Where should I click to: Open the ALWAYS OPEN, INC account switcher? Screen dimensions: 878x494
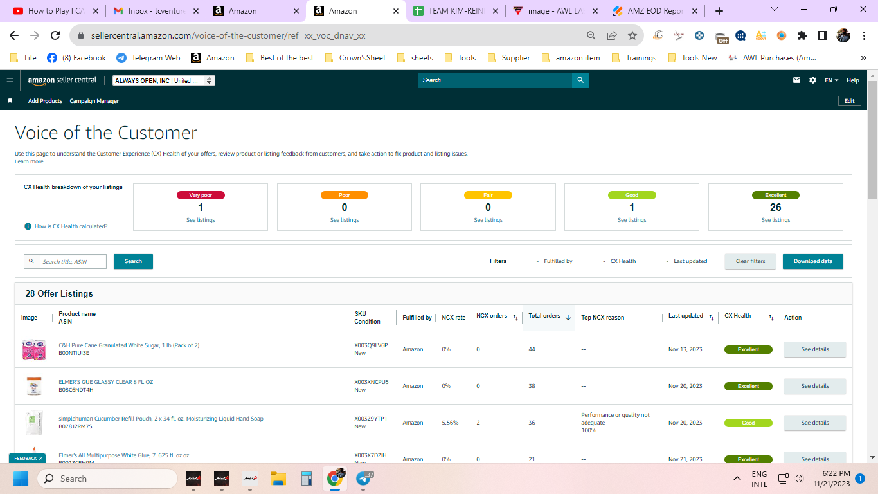click(x=164, y=80)
